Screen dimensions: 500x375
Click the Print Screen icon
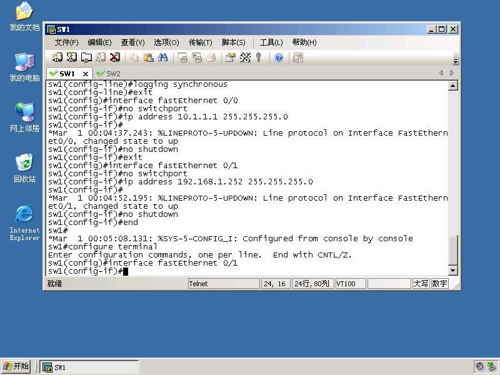[182, 57]
